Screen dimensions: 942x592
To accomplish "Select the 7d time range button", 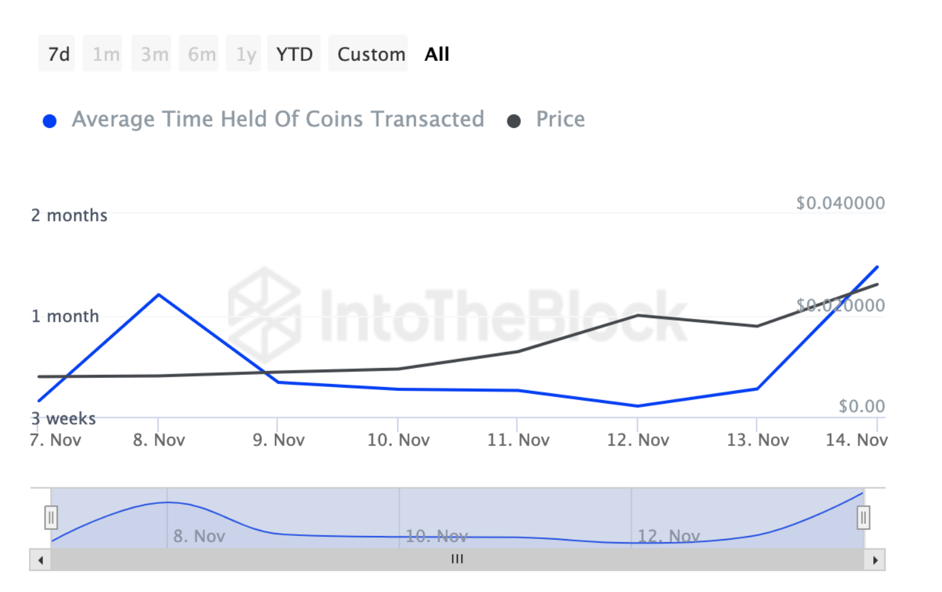I will pyautogui.click(x=57, y=54).
